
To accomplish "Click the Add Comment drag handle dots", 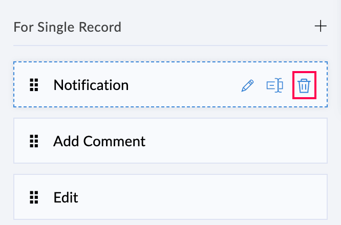I will (x=34, y=141).
